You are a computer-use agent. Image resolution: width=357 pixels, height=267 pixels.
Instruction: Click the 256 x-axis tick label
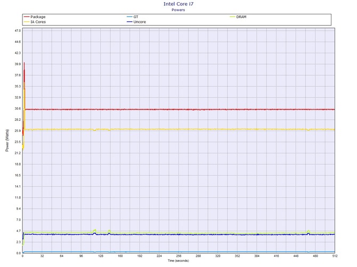coord(178,256)
